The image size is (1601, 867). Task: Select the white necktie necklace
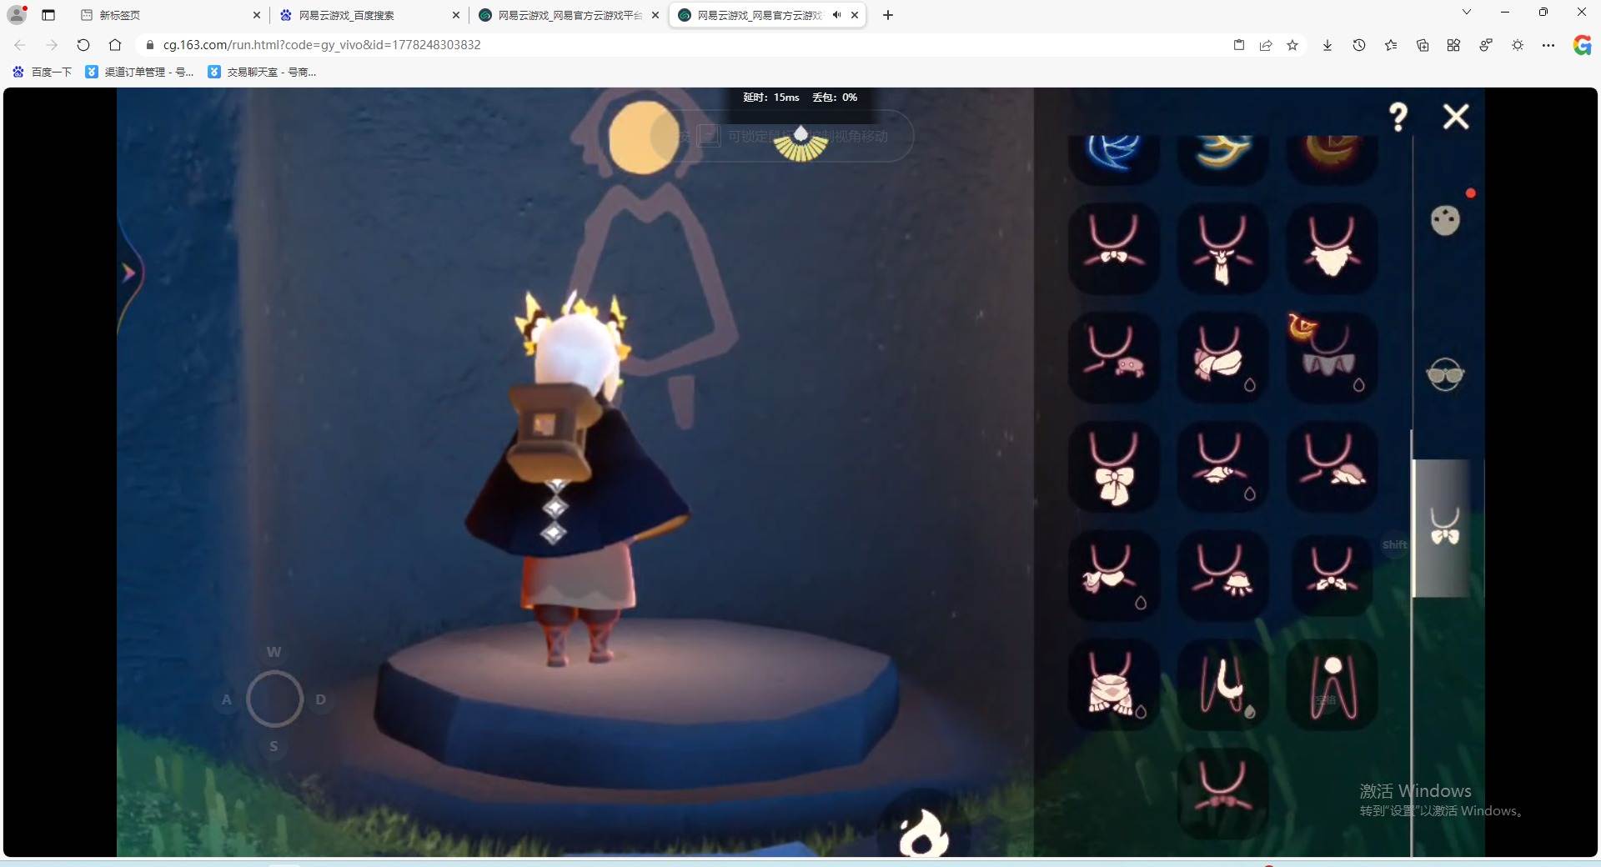[1223, 248]
